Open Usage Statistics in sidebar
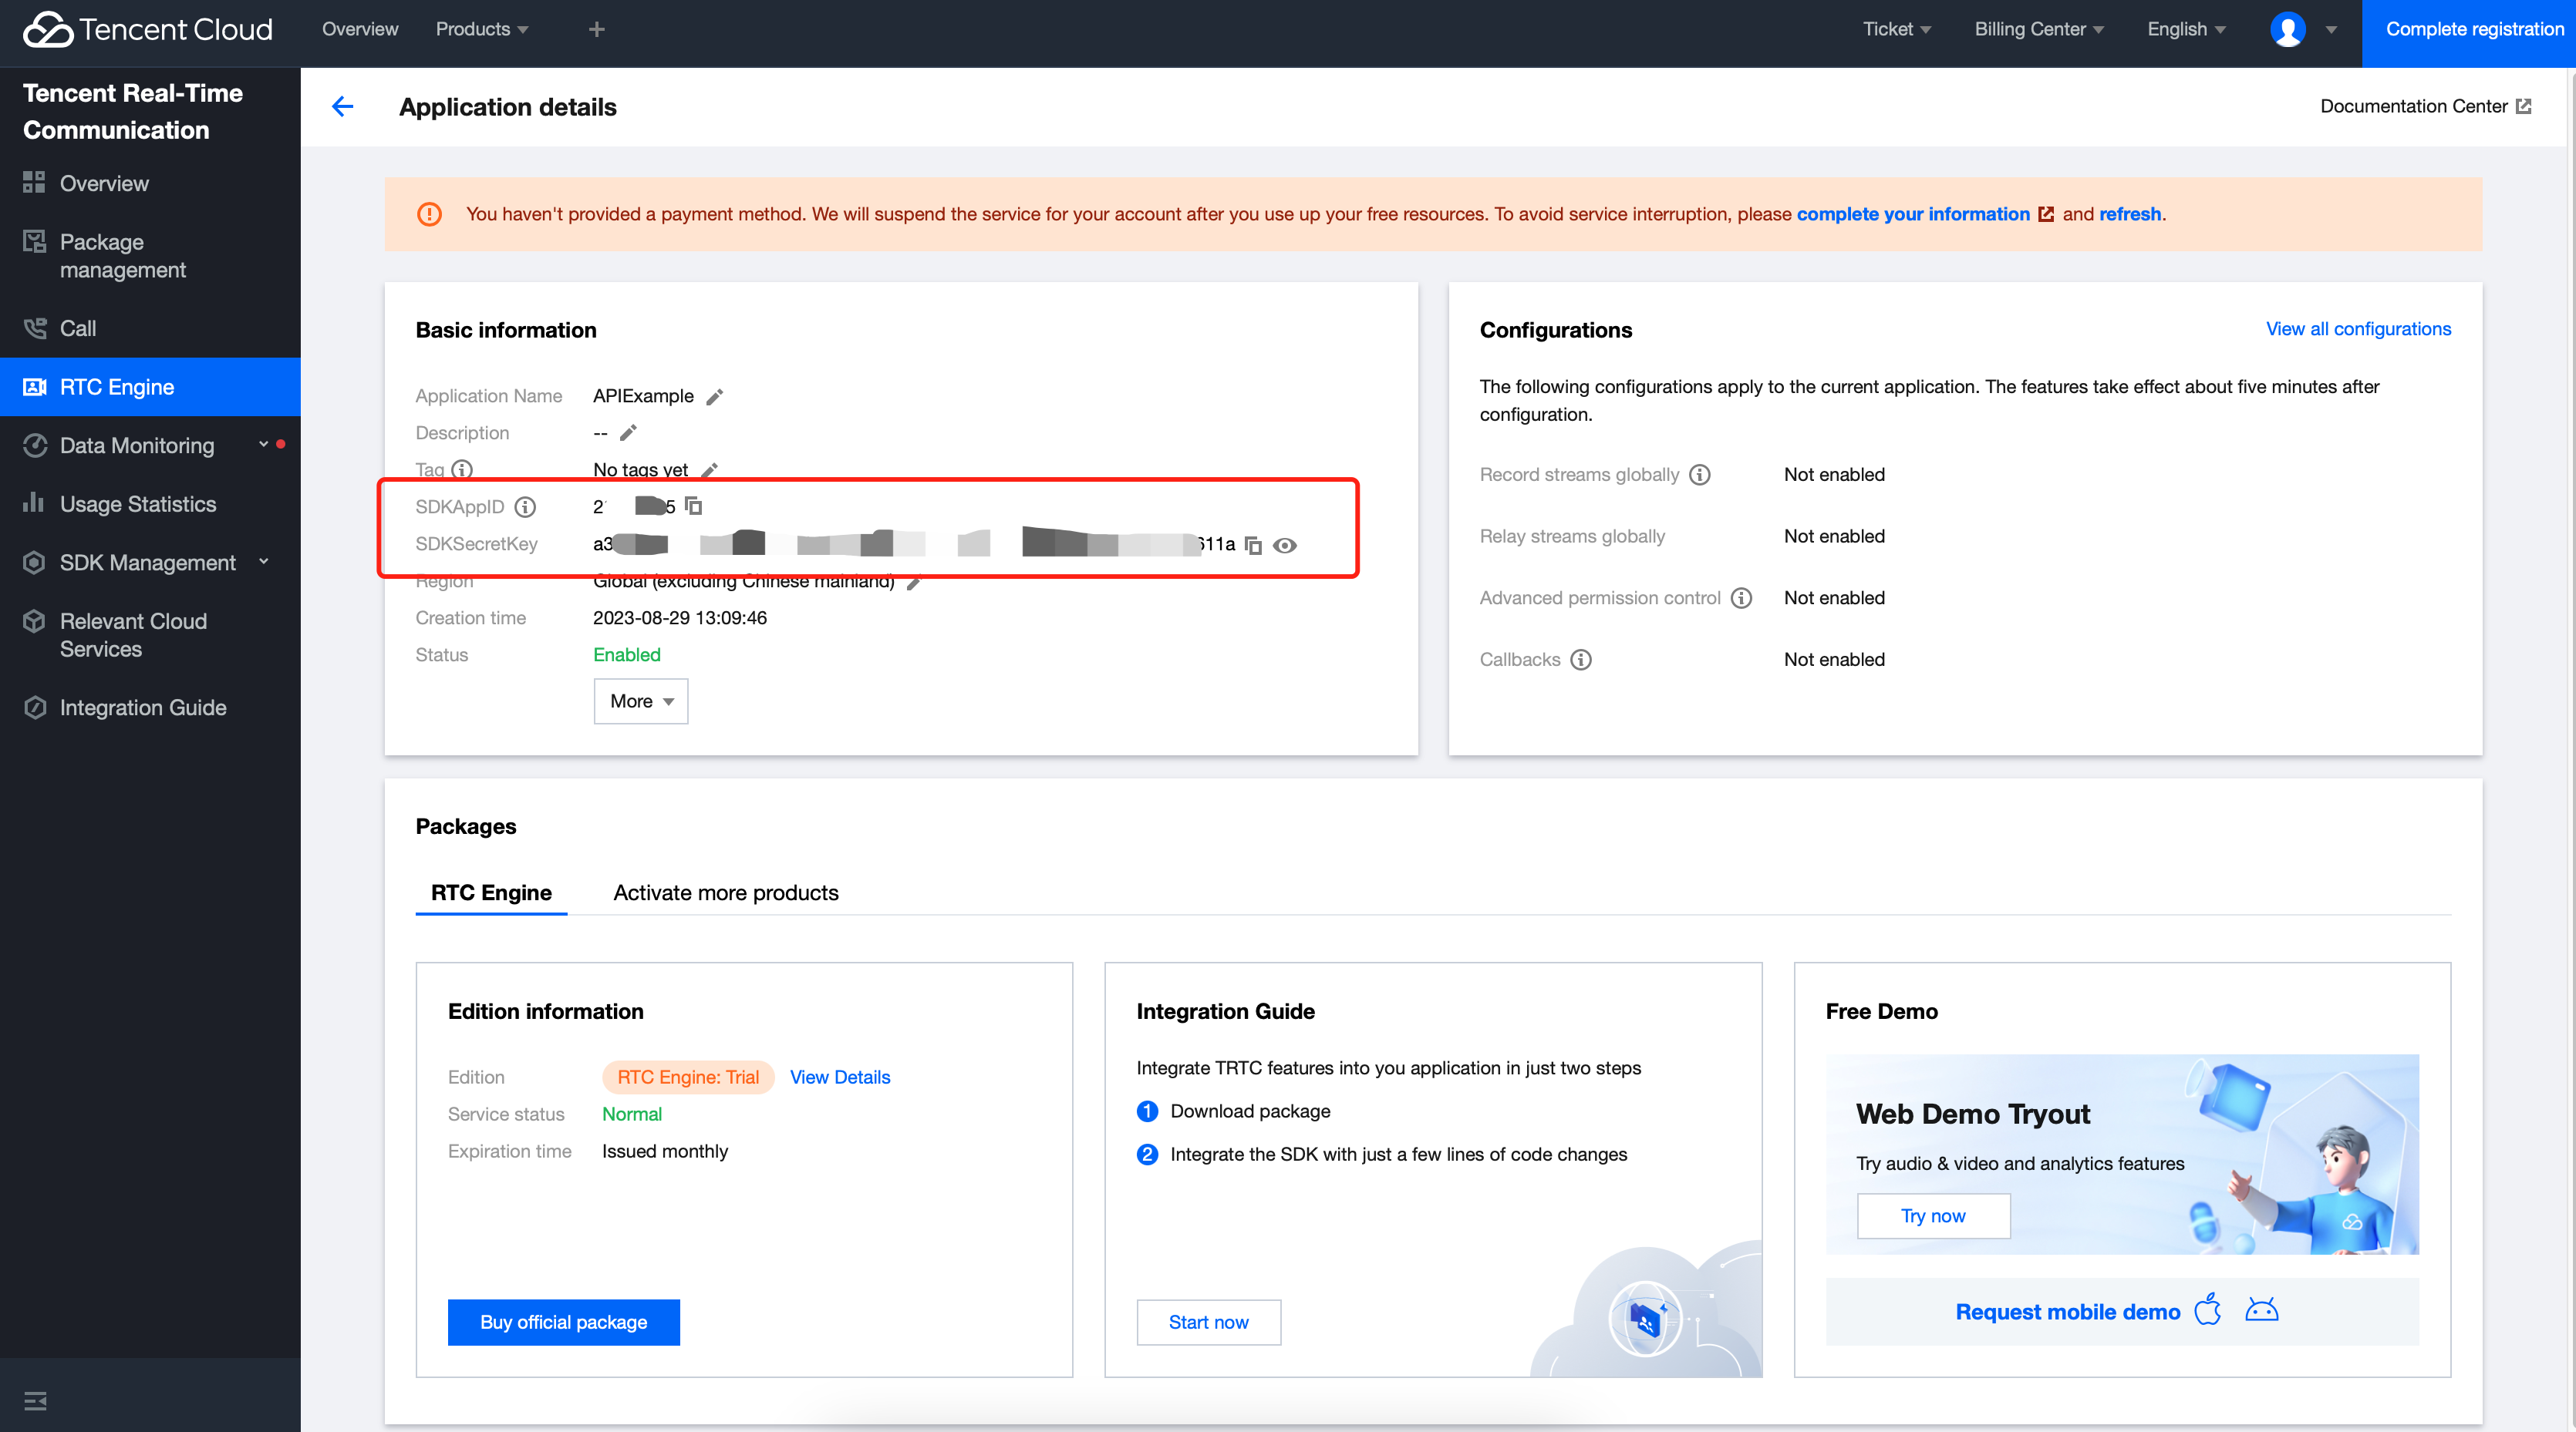The height and width of the screenshot is (1432, 2576). coord(150,503)
